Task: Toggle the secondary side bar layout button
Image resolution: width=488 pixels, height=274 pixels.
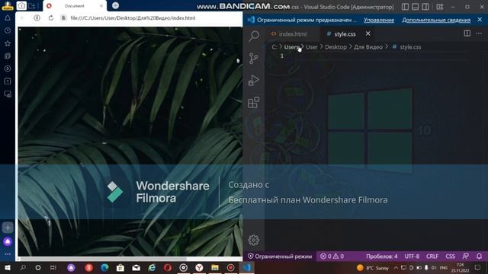Action: (x=425, y=7)
